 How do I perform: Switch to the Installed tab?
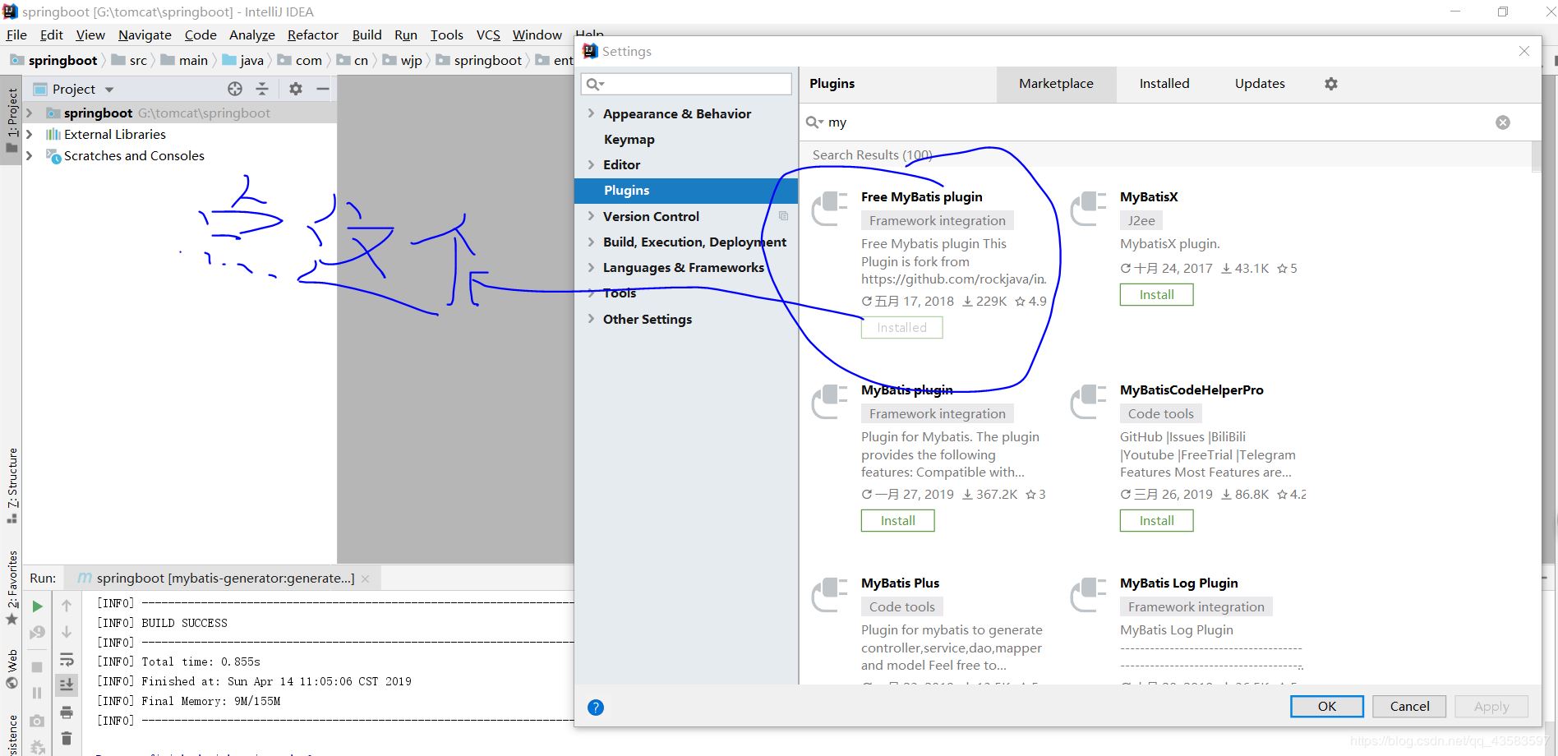click(x=1164, y=84)
